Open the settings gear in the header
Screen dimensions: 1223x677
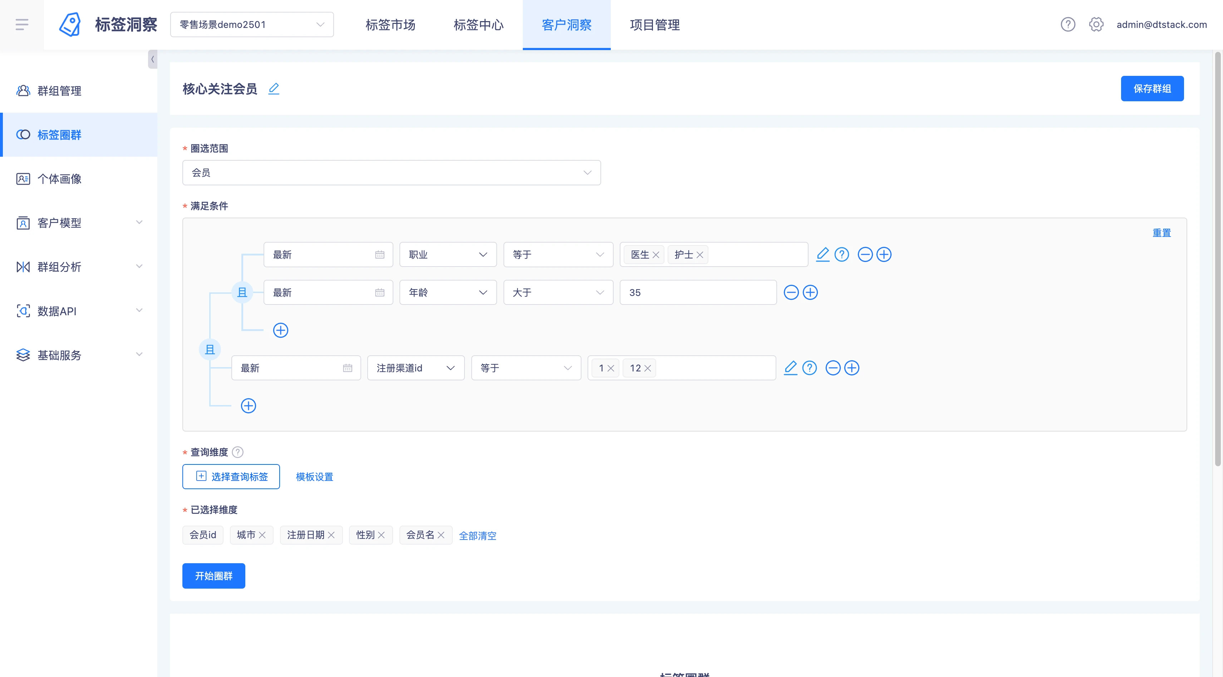[1096, 24]
